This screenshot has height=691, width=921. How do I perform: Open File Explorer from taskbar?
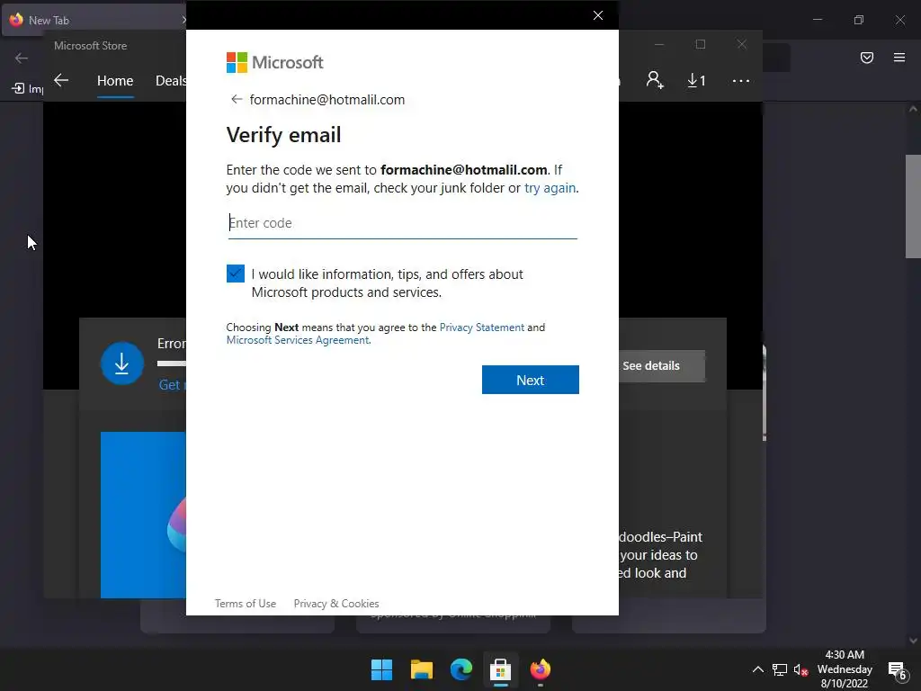pos(422,669)
